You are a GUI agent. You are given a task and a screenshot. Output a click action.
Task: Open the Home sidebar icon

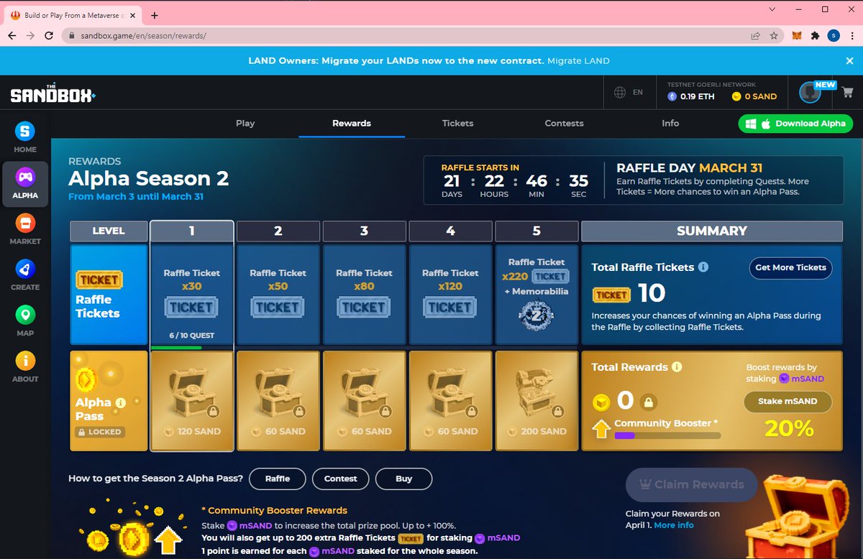25,131
